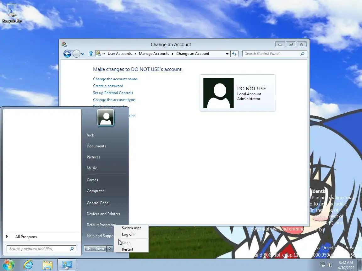The width and height of the screenshot is (362, 271).
Task: Click the magnifier icon in Control Panel search
Action: 302,54
